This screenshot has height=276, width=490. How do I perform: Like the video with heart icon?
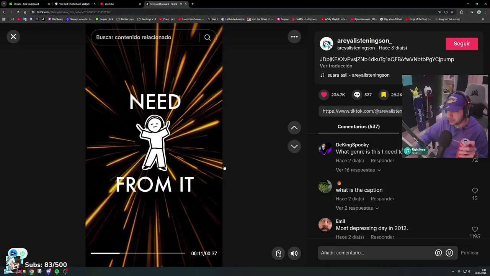pyautogui.click(x=324, y=95)
